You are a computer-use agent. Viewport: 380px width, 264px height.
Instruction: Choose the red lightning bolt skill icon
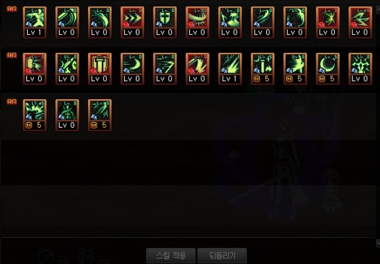[360, 22]
